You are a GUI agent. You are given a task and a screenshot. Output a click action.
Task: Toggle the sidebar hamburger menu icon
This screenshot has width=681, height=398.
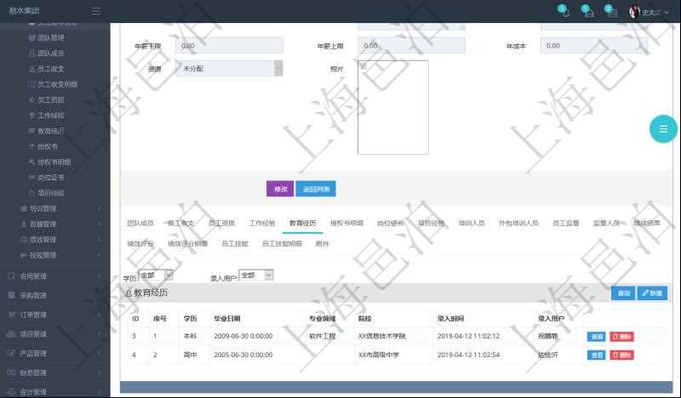pyautogui.click(x=96, y=11)
